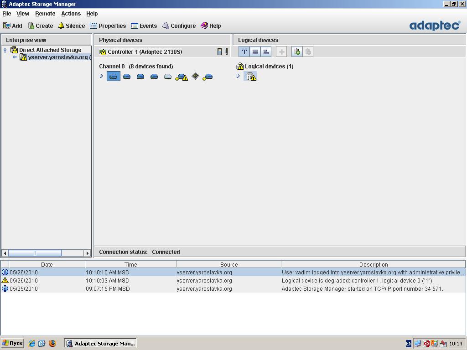This screenshot has height=350, width=467.
Task: Toggle the text description view button
Action: pos(244,52)
